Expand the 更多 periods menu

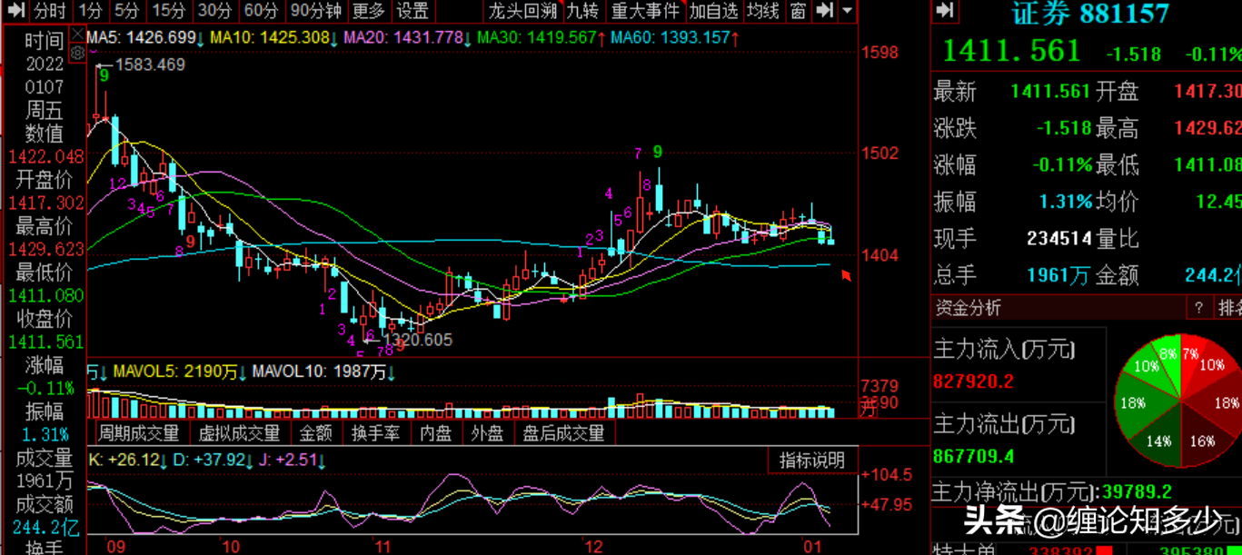pyautogui.click(x=368, y=11)
